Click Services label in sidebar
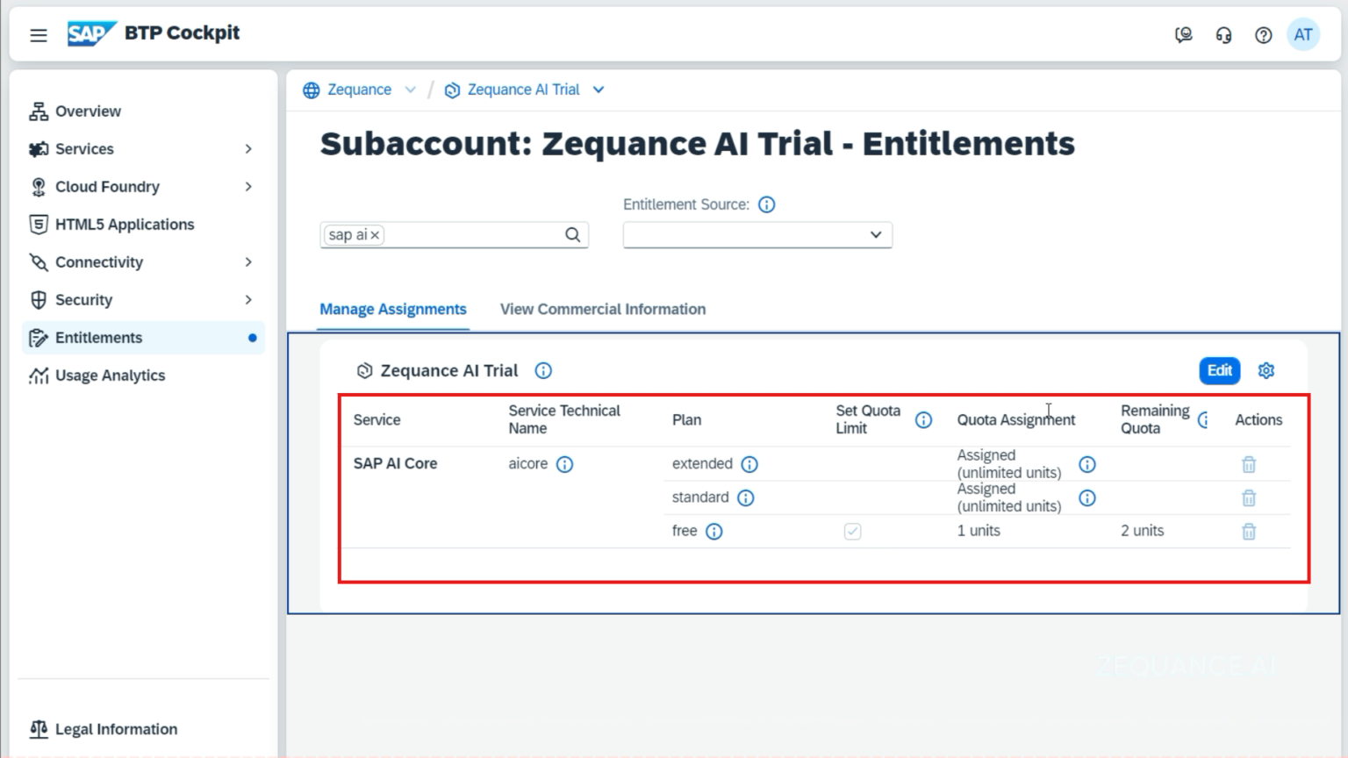This screenshot has height=758, width=1348. tap(84, 149)
